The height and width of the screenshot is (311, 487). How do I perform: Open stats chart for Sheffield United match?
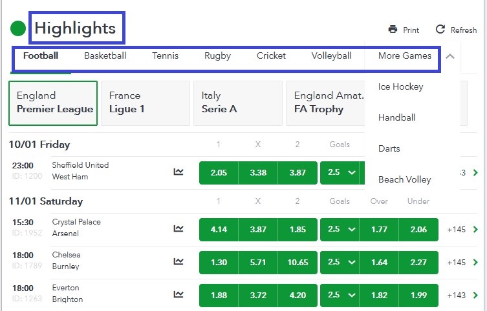pos(179,172)
